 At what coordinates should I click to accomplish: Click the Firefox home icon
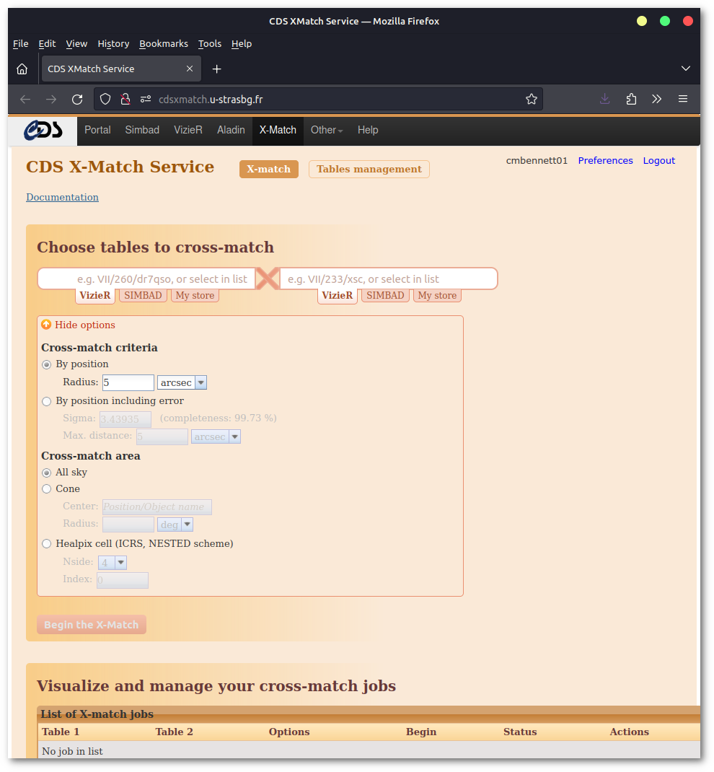click(22, 69)
